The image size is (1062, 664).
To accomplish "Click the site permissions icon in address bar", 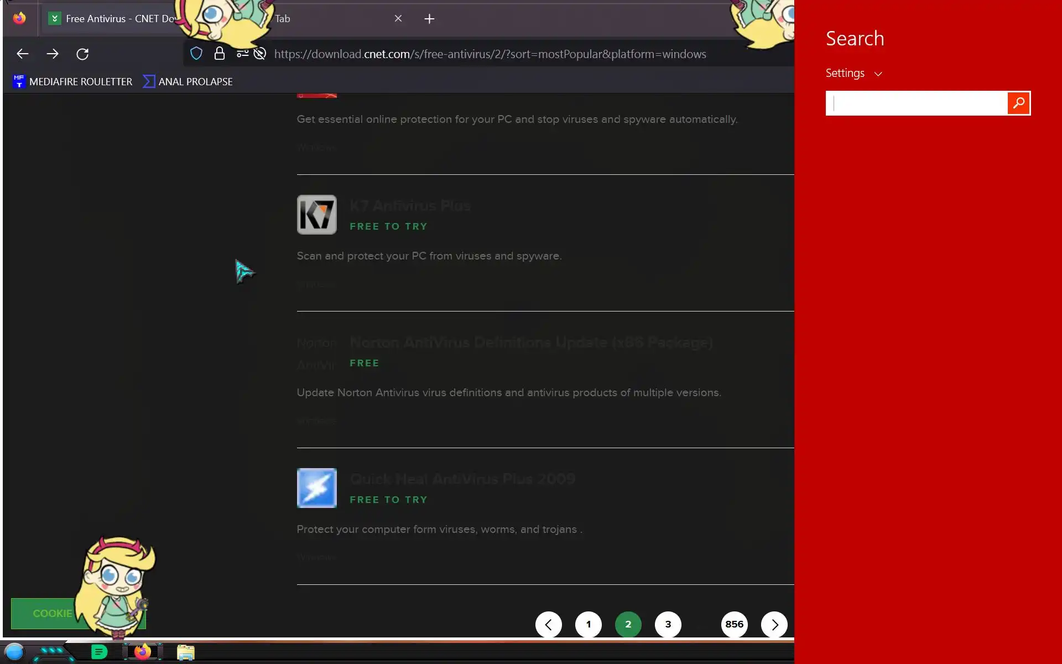I will (242, 54).
